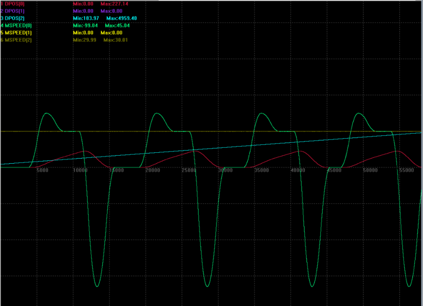
Task: Click the cyan DPOS(2) legend entry
Action: 13,18
